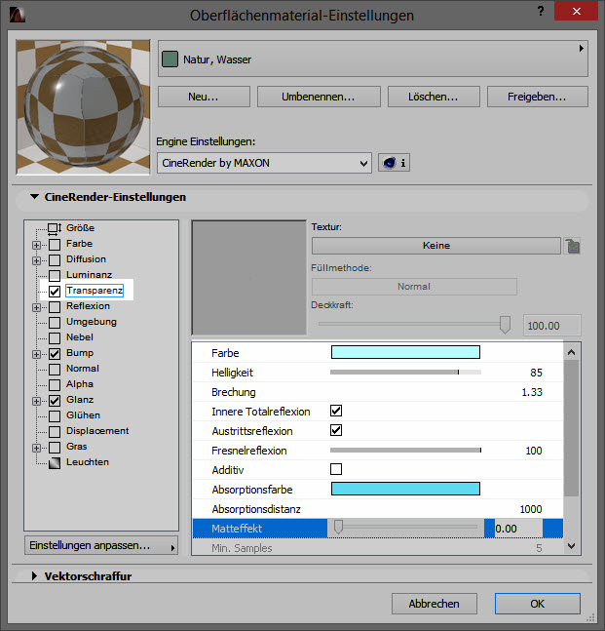Click the ArchiCAD title bar icon
Screen dimensions: 605x631
[18, 15]
